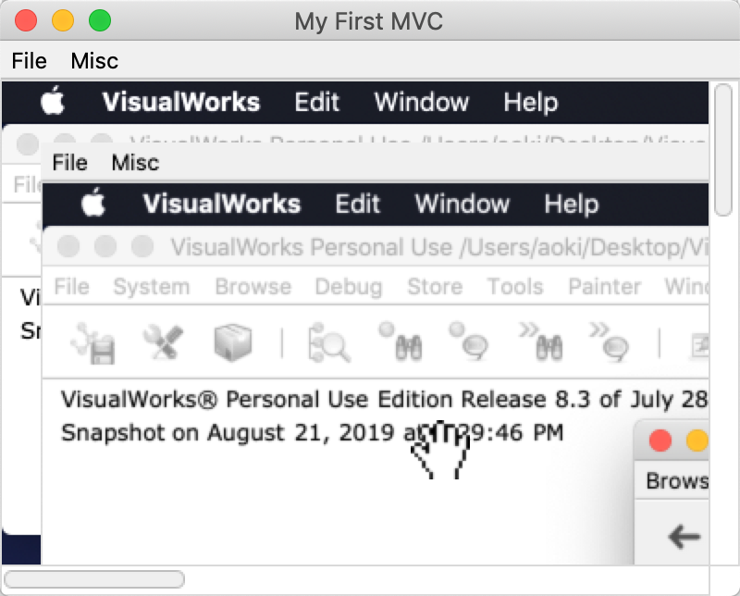Click the horizontal scrollbar thumb
The width and height of the screenshot is (740, 596).
tap(94, 579)
